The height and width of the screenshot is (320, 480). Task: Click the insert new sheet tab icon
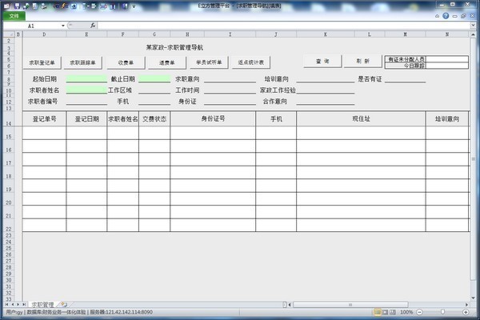(x=63, y=305)
